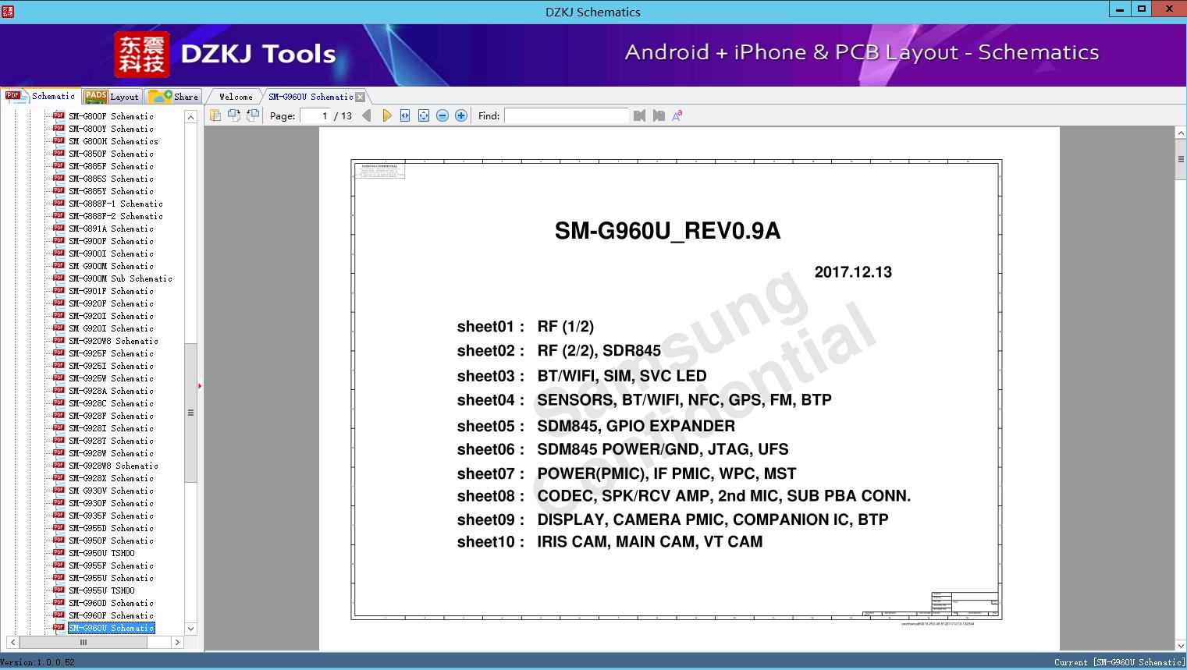Image resolution: width=1187 pixels, height=670 pixels.
Task: Select SM-G950U TSHOO entry
Action: click(101, 553)
